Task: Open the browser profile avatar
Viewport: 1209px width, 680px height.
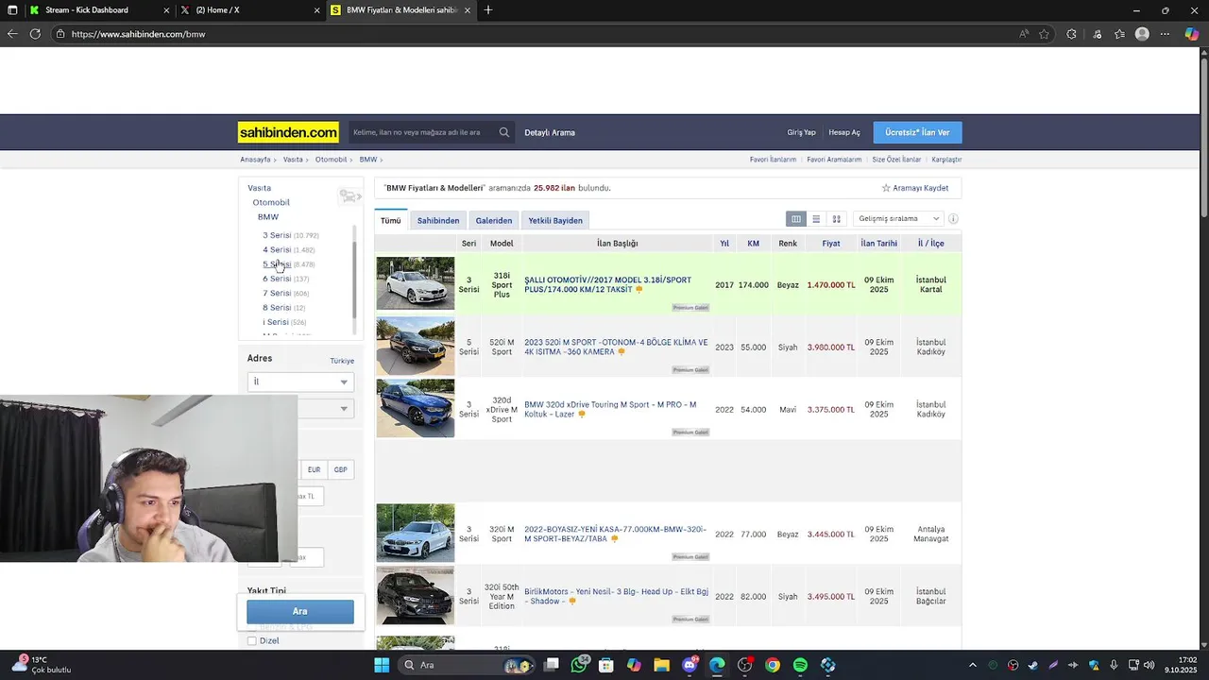Action: click(x=1142, y=34)
